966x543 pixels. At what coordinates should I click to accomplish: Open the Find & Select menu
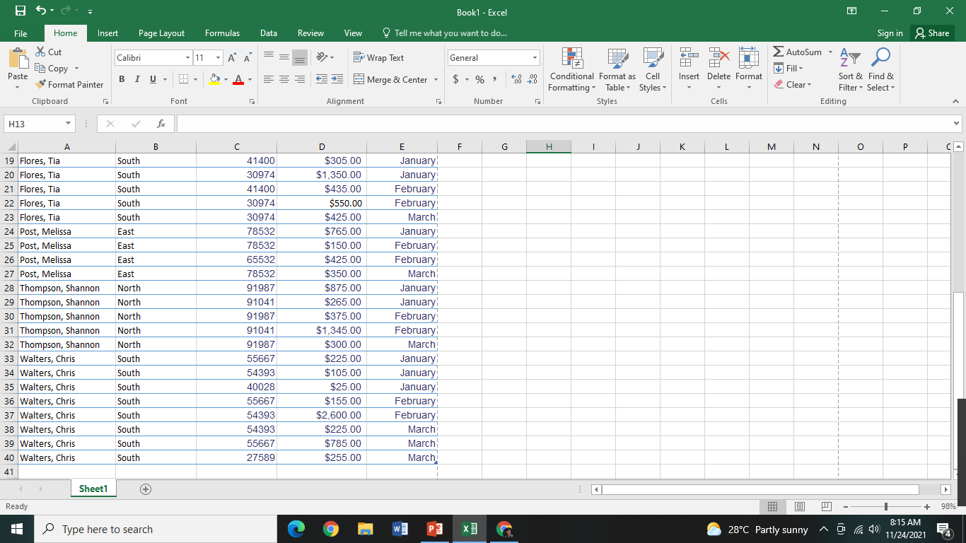pos(881,69)
